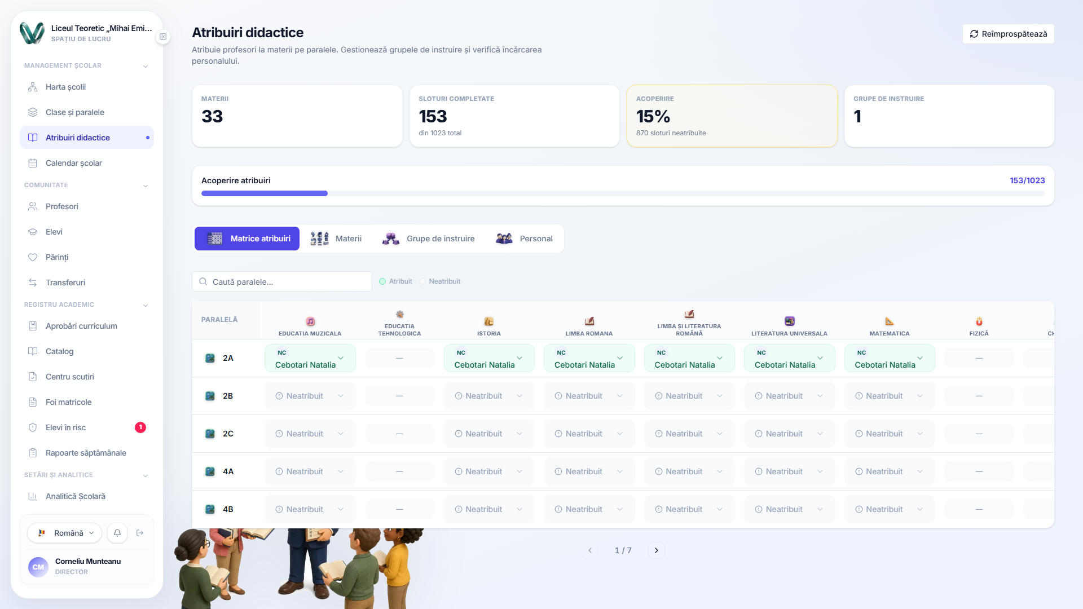
Task: Switch to the Personal tab
Action: coord(524,239)
